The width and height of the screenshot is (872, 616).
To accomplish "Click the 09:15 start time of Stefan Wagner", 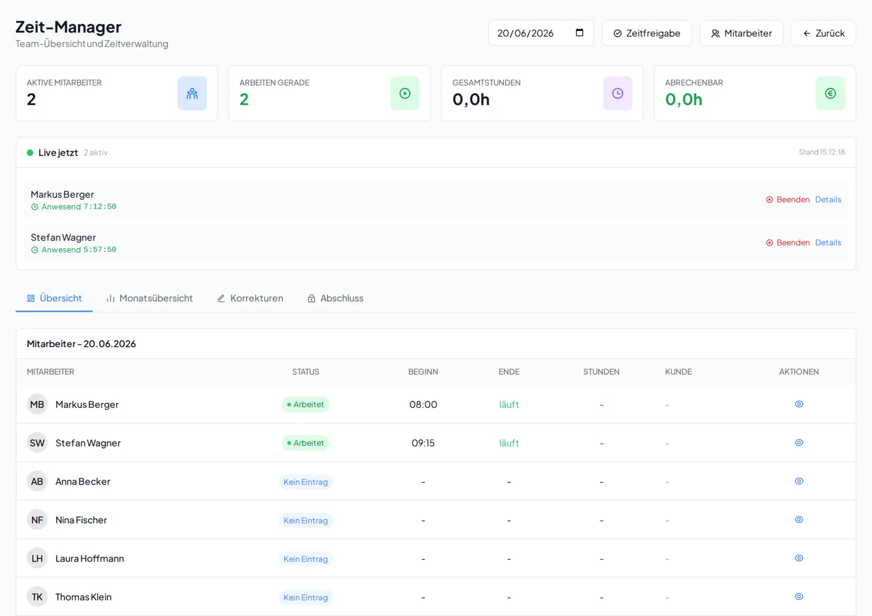I will [423, 443].
